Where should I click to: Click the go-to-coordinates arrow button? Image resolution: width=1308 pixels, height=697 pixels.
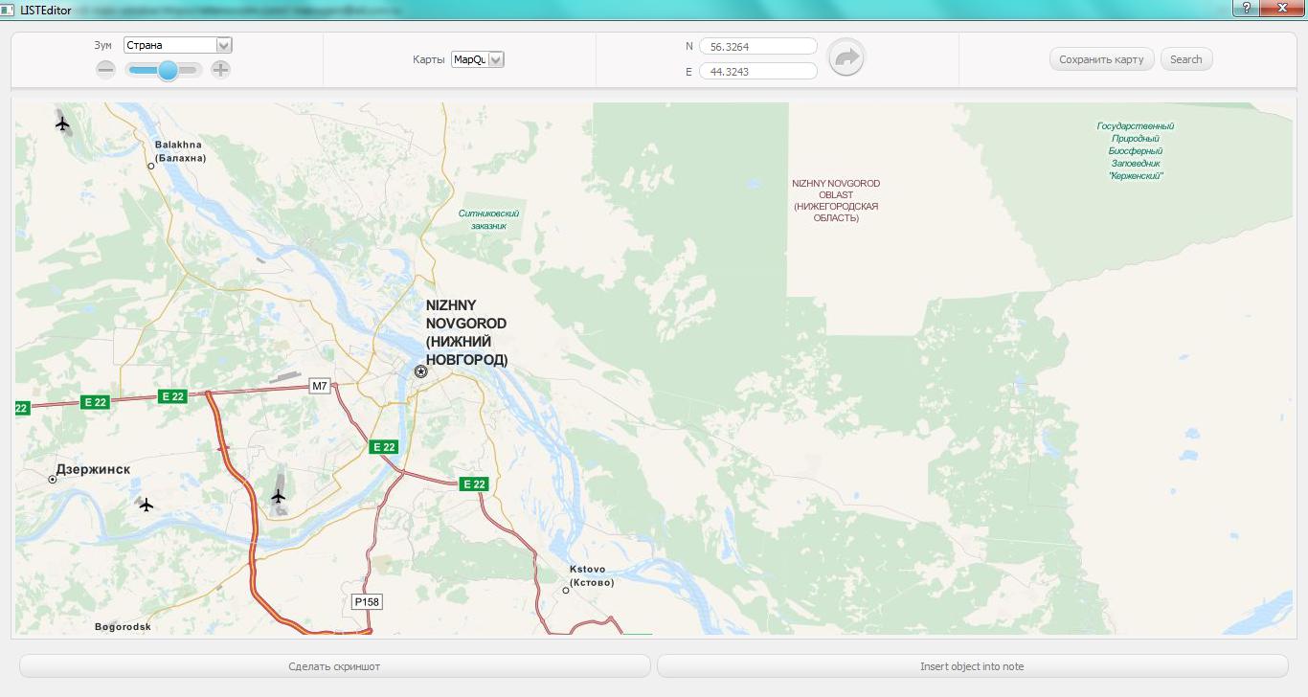pyautogui.click(x=846, y=58)
